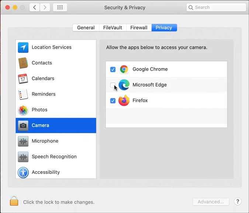Click the Calendars icon in sidebar
Viewport: 249px width, 213px height.
pyautogui.click(x=23, y=78)
